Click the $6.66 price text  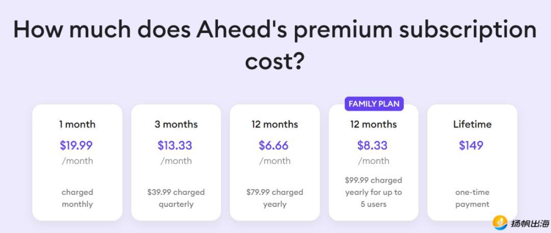click(274, 145)
